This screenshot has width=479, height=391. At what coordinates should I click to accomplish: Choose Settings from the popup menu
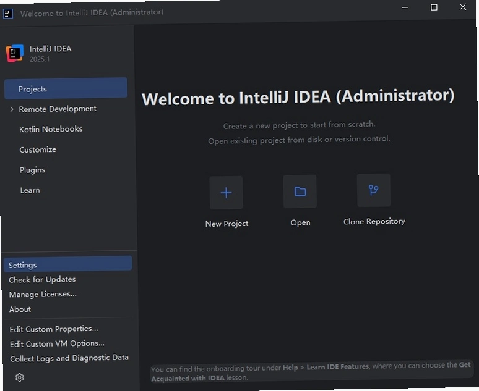pyautogui.click(x=68, y=264)
